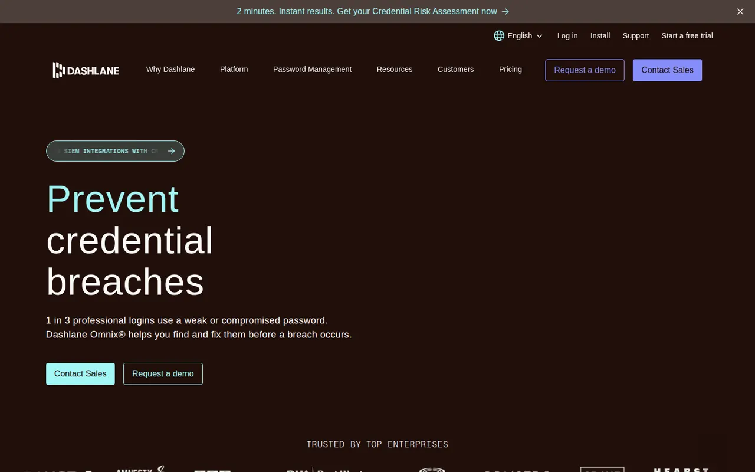Viewport: 755px width, 472px height.
Task: Go to the Pricing page
Action: coord(510,69)
